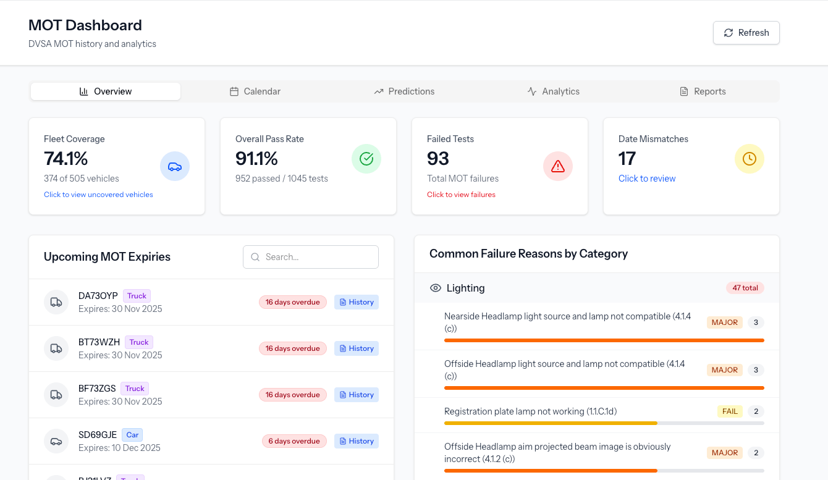Click the green checkmark icon on Overall Pass Rate
This screenshot has height=480, width=828.
pyautogui.click(x=366, y=159)
